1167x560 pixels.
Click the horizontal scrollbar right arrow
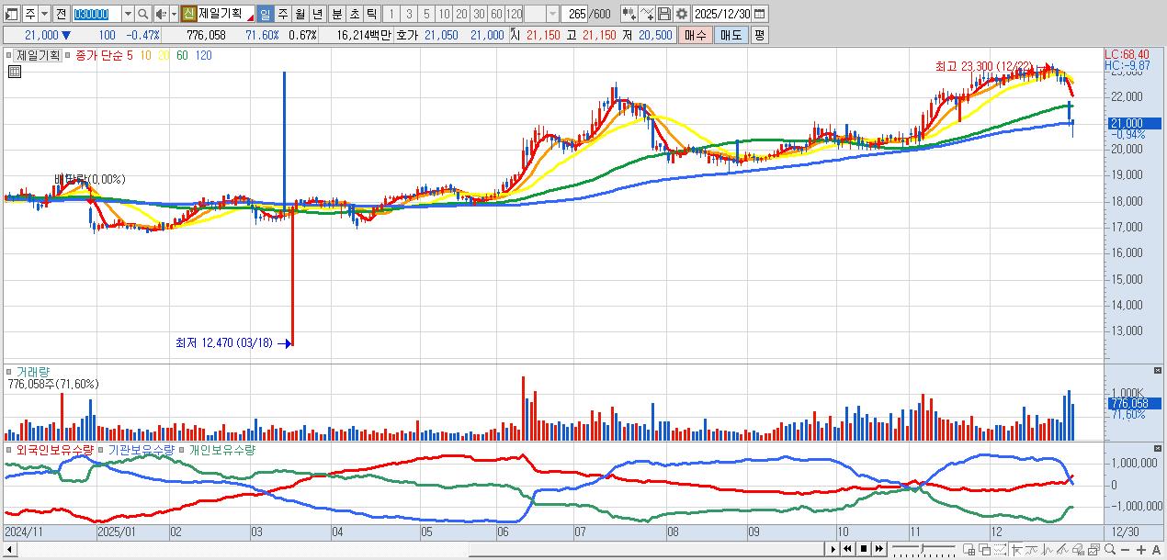click(x=833, y=549)
